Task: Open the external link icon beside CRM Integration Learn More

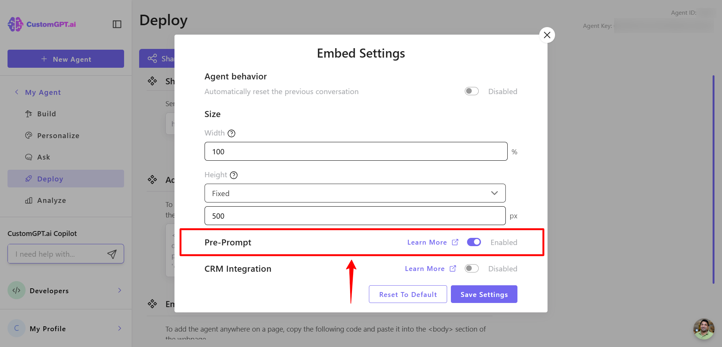Action: point(453,269)
